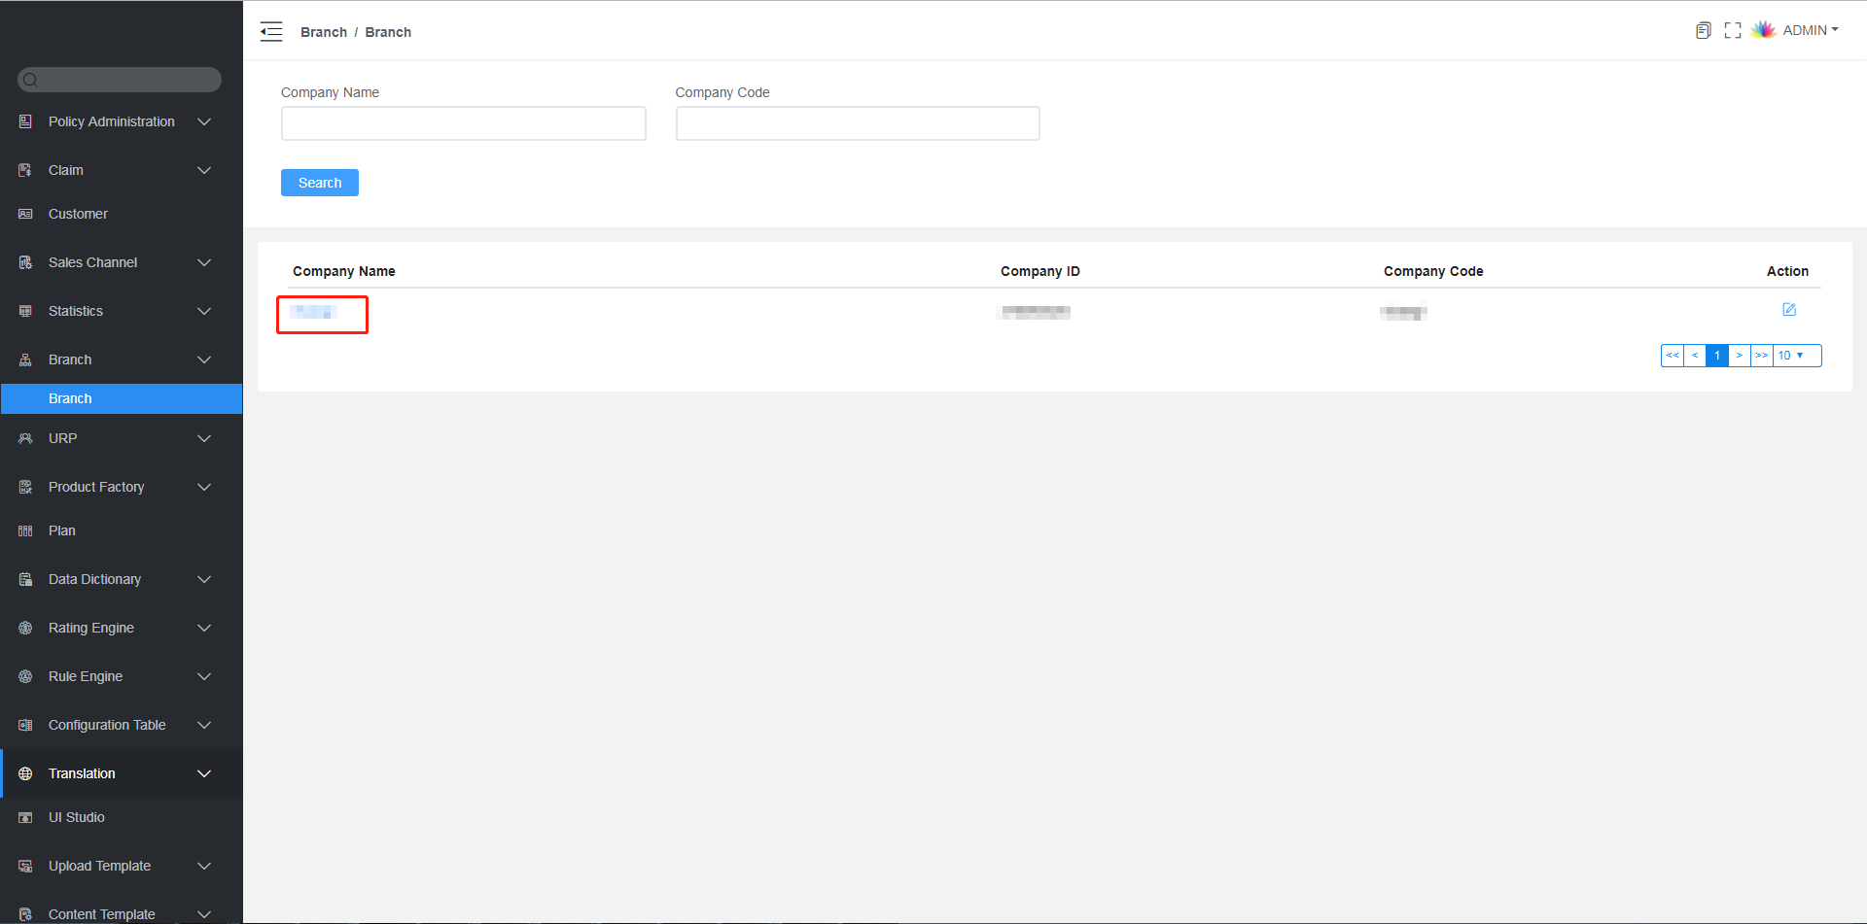
Task: Expand the Sales Channel submenu
Action: pyautogui.click(x=93, y=262)
